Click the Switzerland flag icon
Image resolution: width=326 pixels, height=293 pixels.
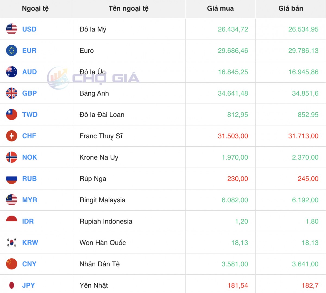(x=11, y=136)
